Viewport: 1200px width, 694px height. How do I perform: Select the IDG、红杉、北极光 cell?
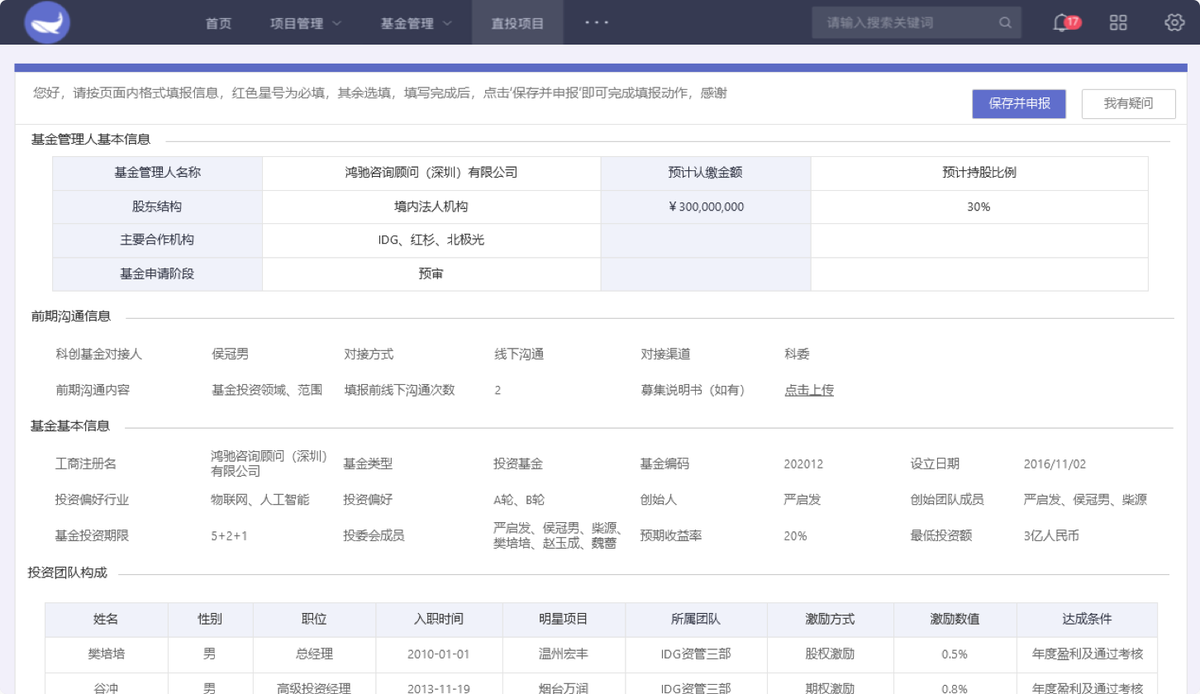click(431, 240)
